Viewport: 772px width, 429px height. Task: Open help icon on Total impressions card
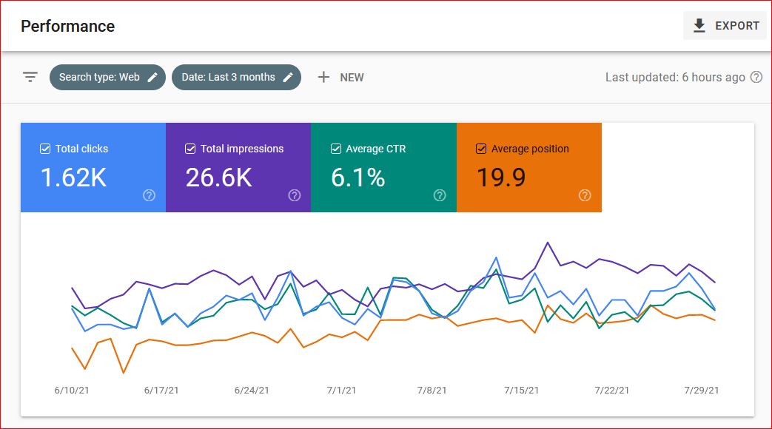click(294, 195)
